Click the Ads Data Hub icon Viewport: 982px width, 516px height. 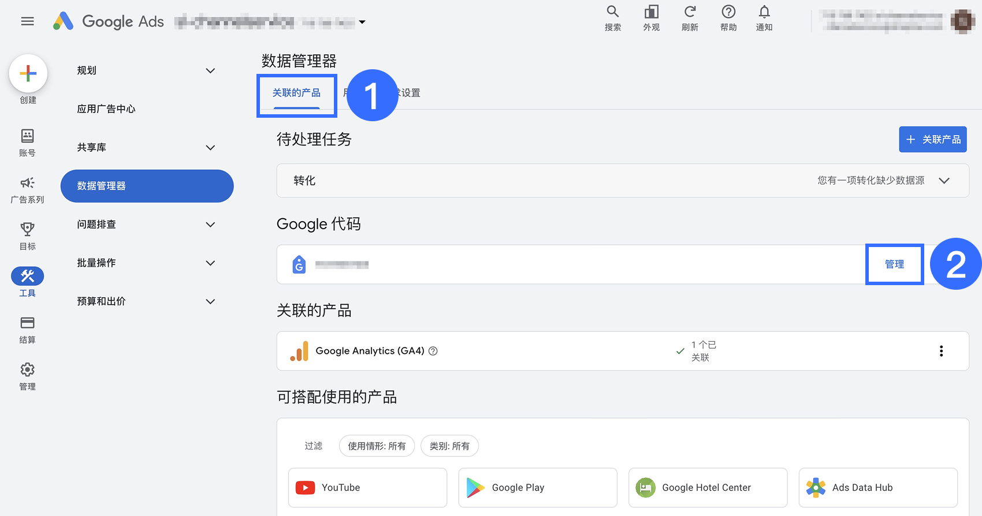(816, 488)
